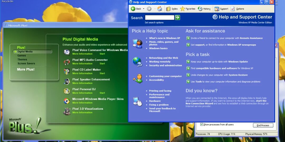This screenshot has width=285, height=142.
Task: Click the green search go arrow button
Action: tap(177, 17)
